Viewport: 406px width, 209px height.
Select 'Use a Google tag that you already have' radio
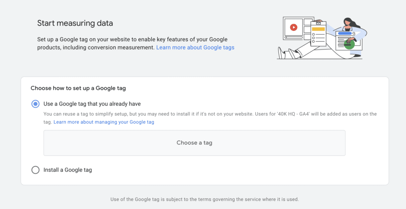click(36, 104)
